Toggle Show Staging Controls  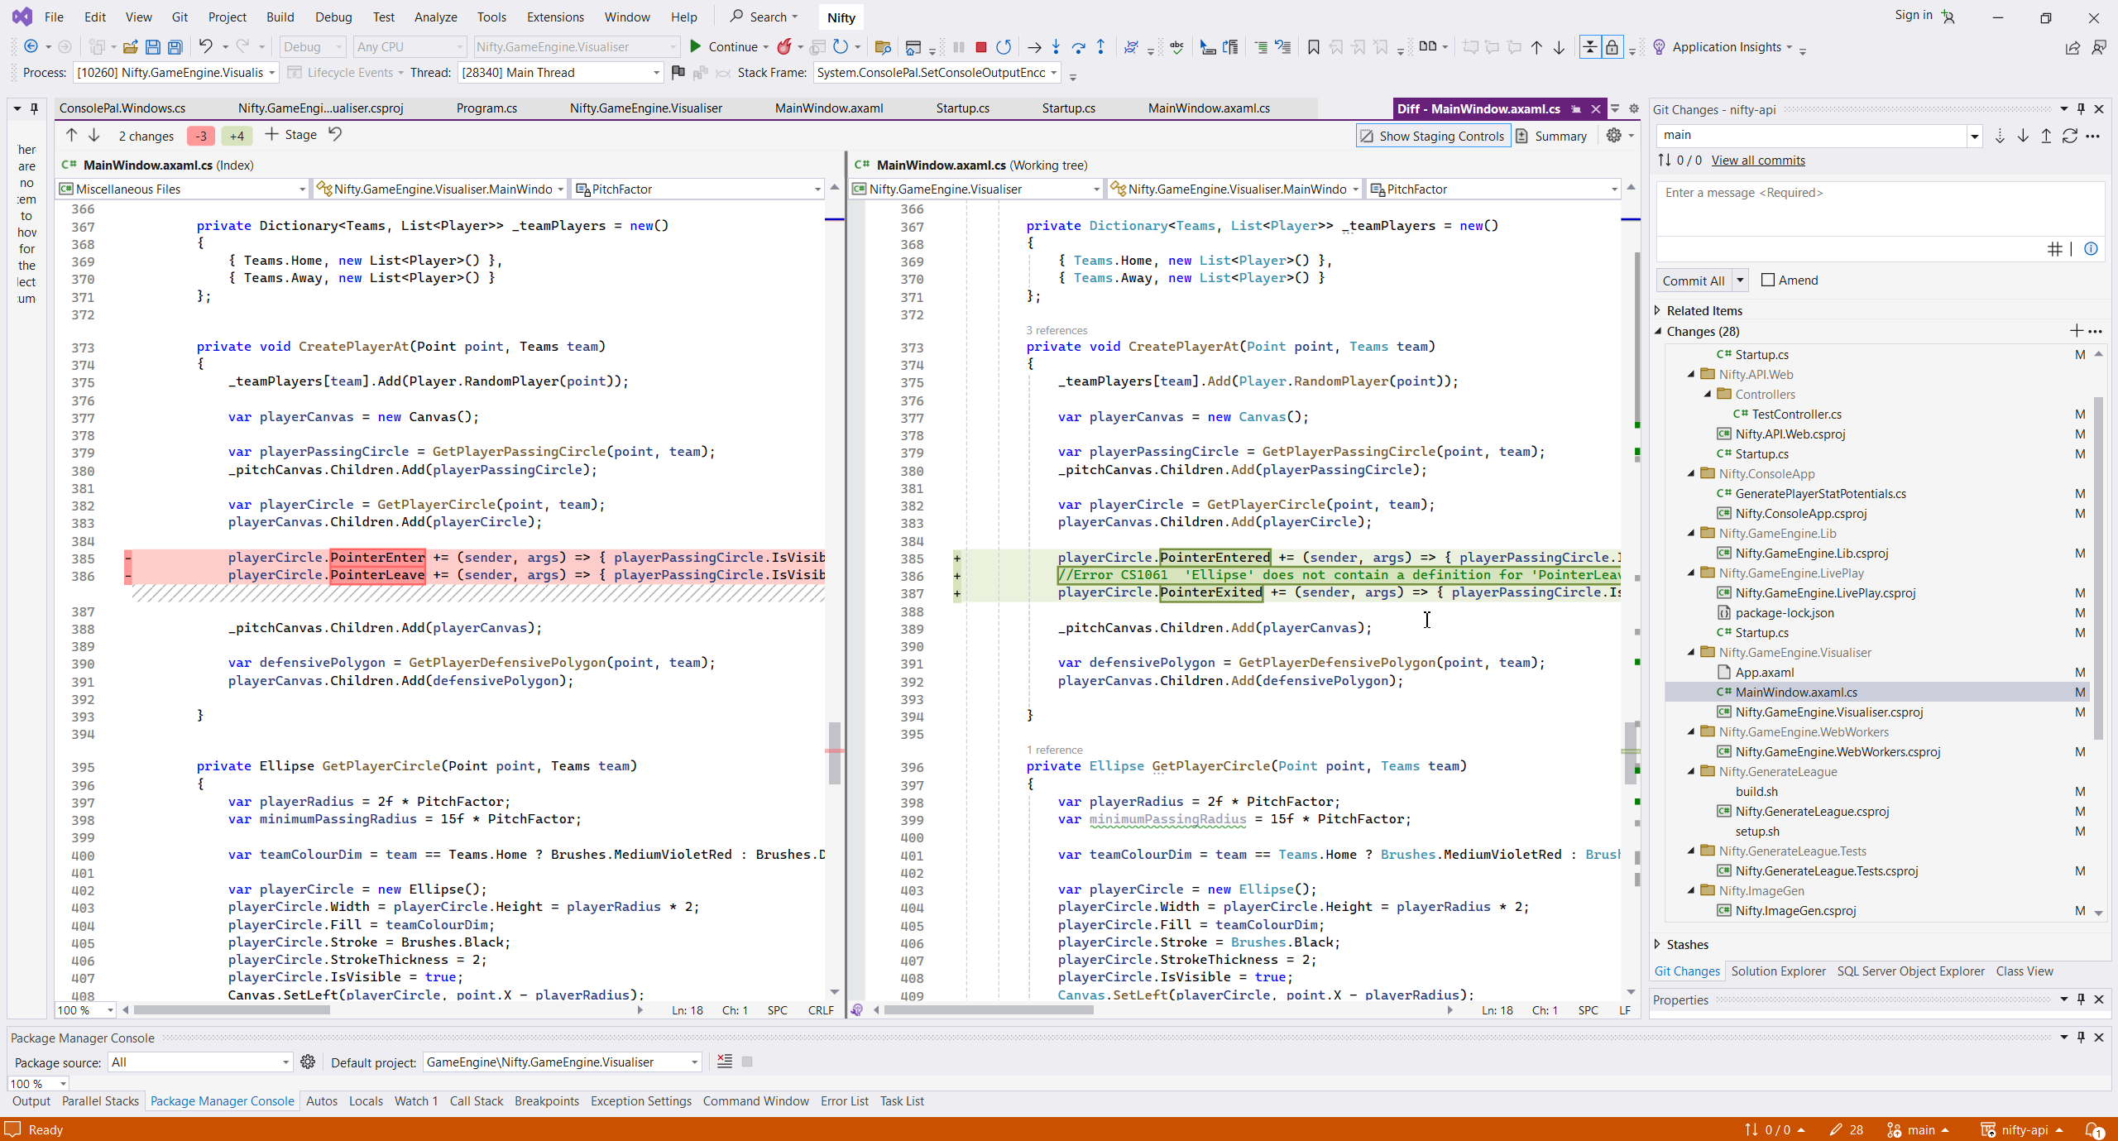coord(1432,136)
